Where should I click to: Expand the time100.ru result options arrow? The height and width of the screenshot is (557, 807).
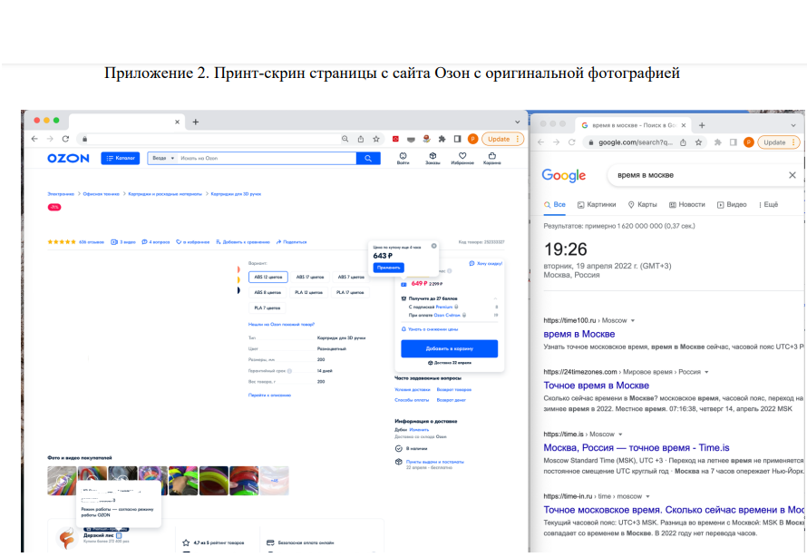pyautogui.click(x=633, y=320)
